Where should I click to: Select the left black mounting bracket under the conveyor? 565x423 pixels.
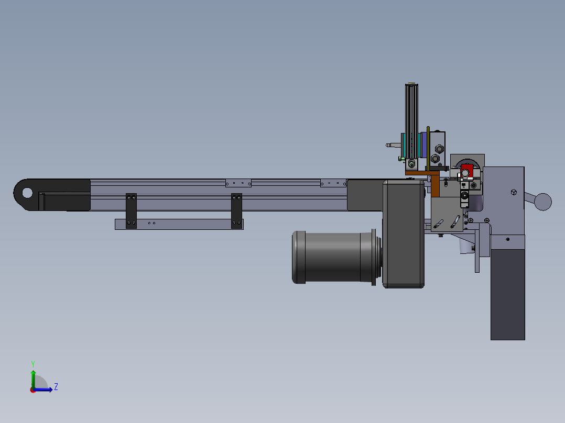click(131, 210)
